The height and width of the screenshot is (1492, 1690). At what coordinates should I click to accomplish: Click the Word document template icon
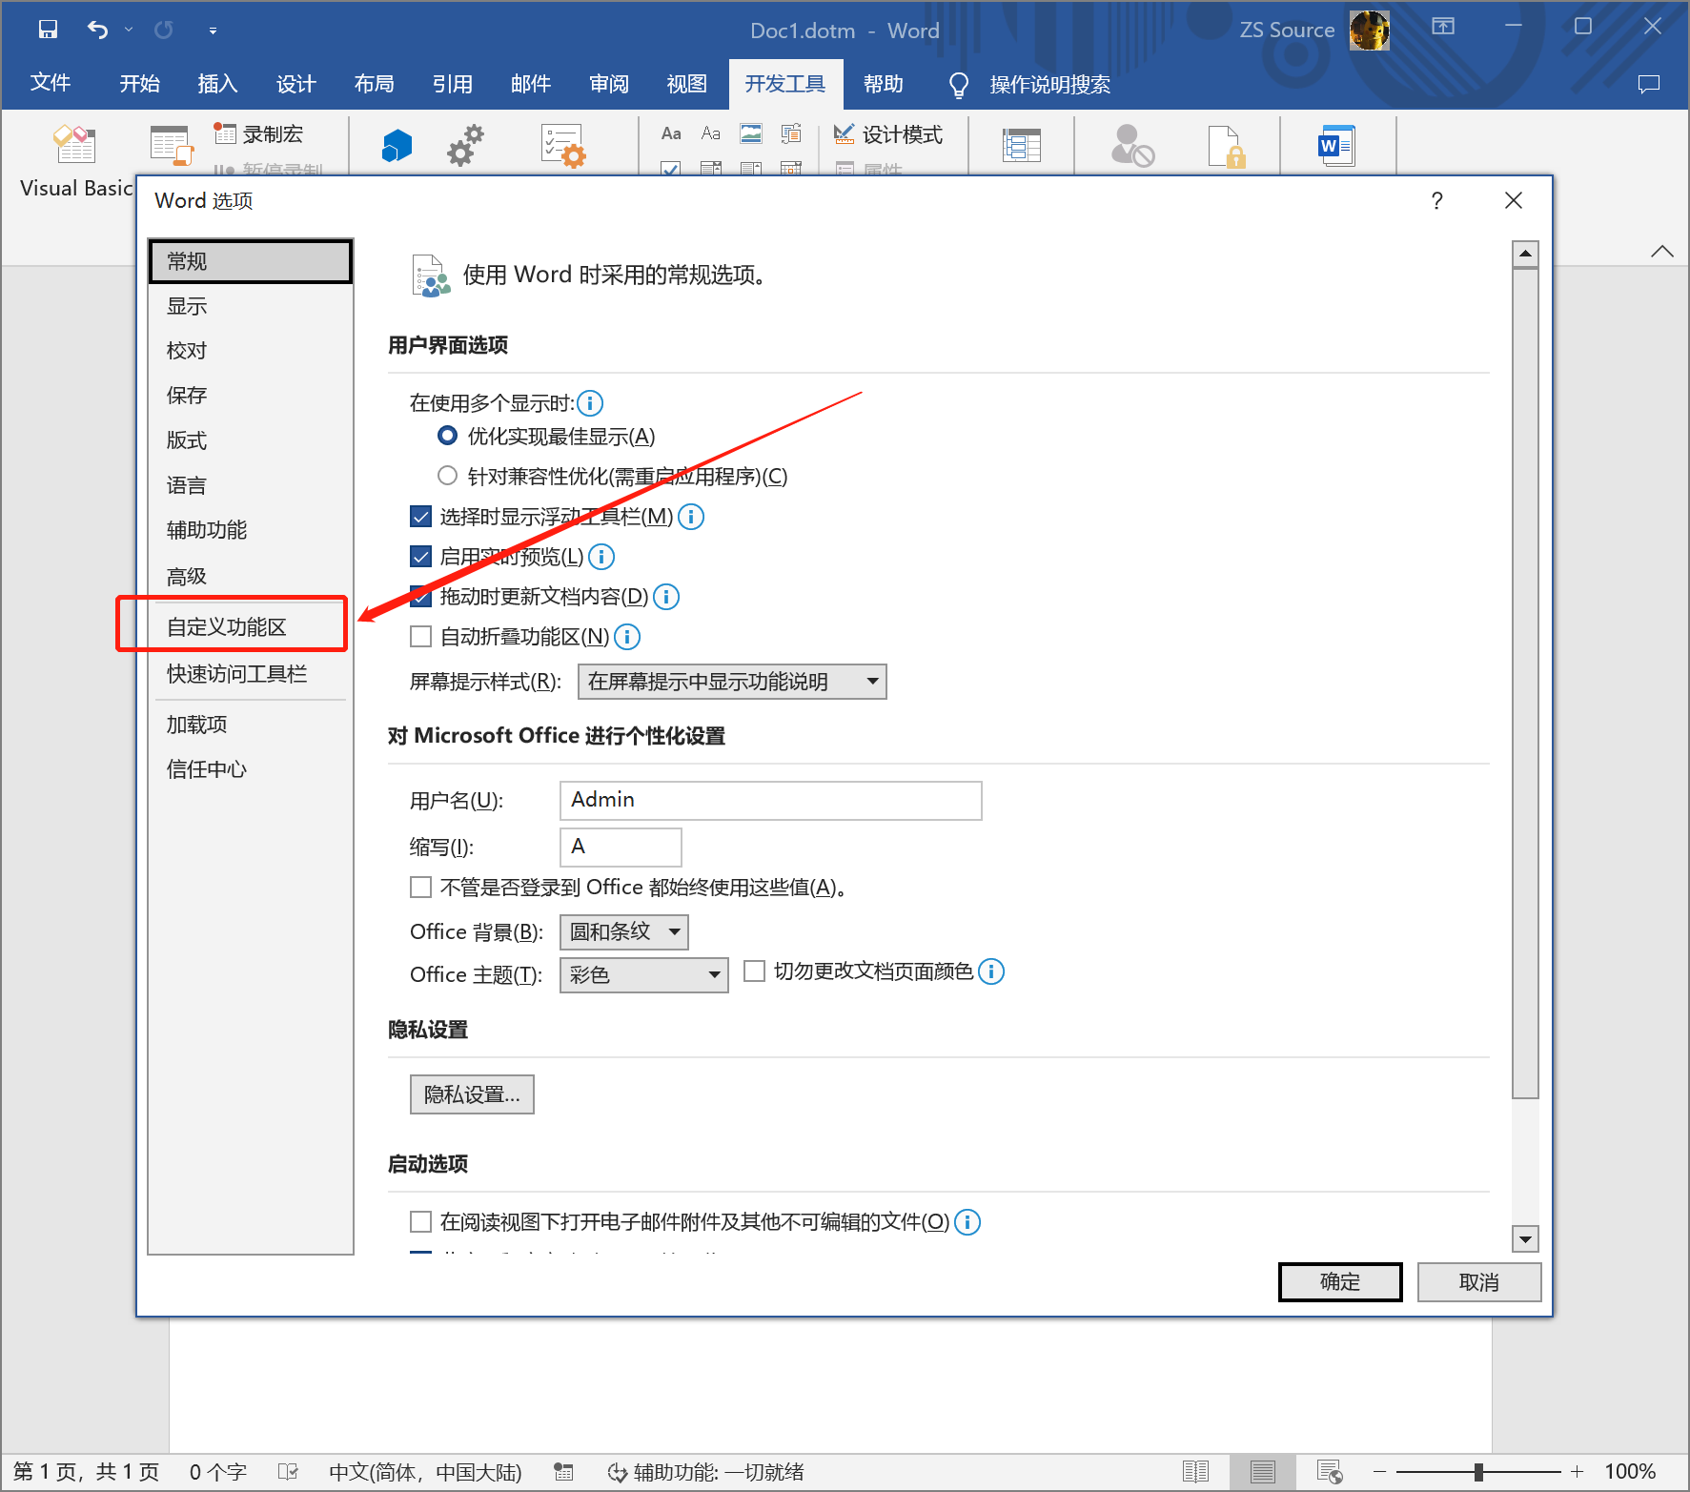click(1336, 146)
